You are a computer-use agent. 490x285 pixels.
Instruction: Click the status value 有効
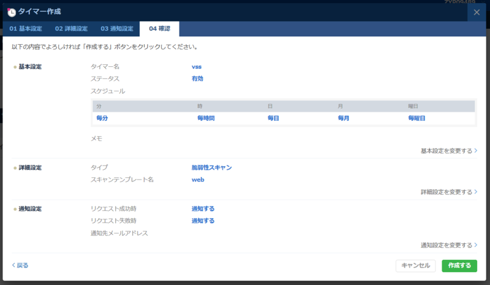(197, 78)
